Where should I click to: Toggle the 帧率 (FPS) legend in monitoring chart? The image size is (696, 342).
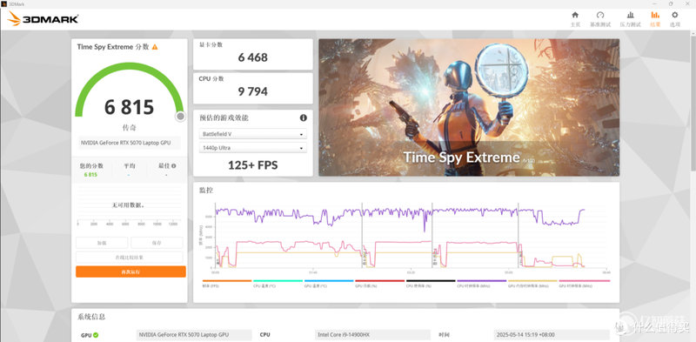[x=227, y=284]
